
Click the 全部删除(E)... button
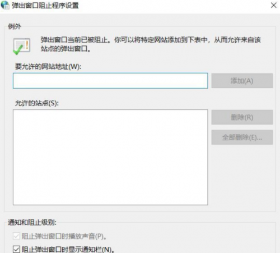(242, 137)
